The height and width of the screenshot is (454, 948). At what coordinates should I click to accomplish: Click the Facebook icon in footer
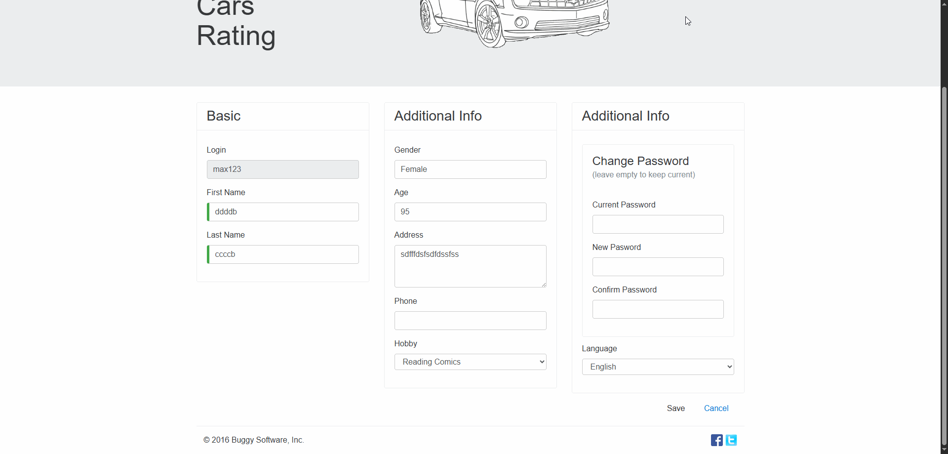point(716,440)
